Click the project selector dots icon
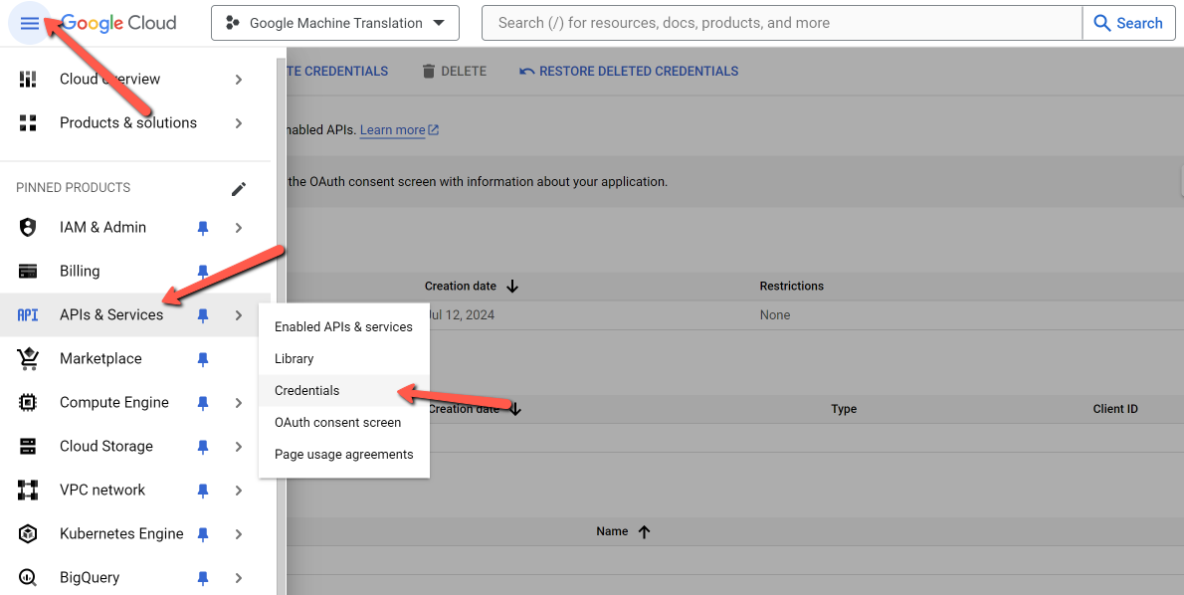1184x595 pixels. [x=233, y=24]
